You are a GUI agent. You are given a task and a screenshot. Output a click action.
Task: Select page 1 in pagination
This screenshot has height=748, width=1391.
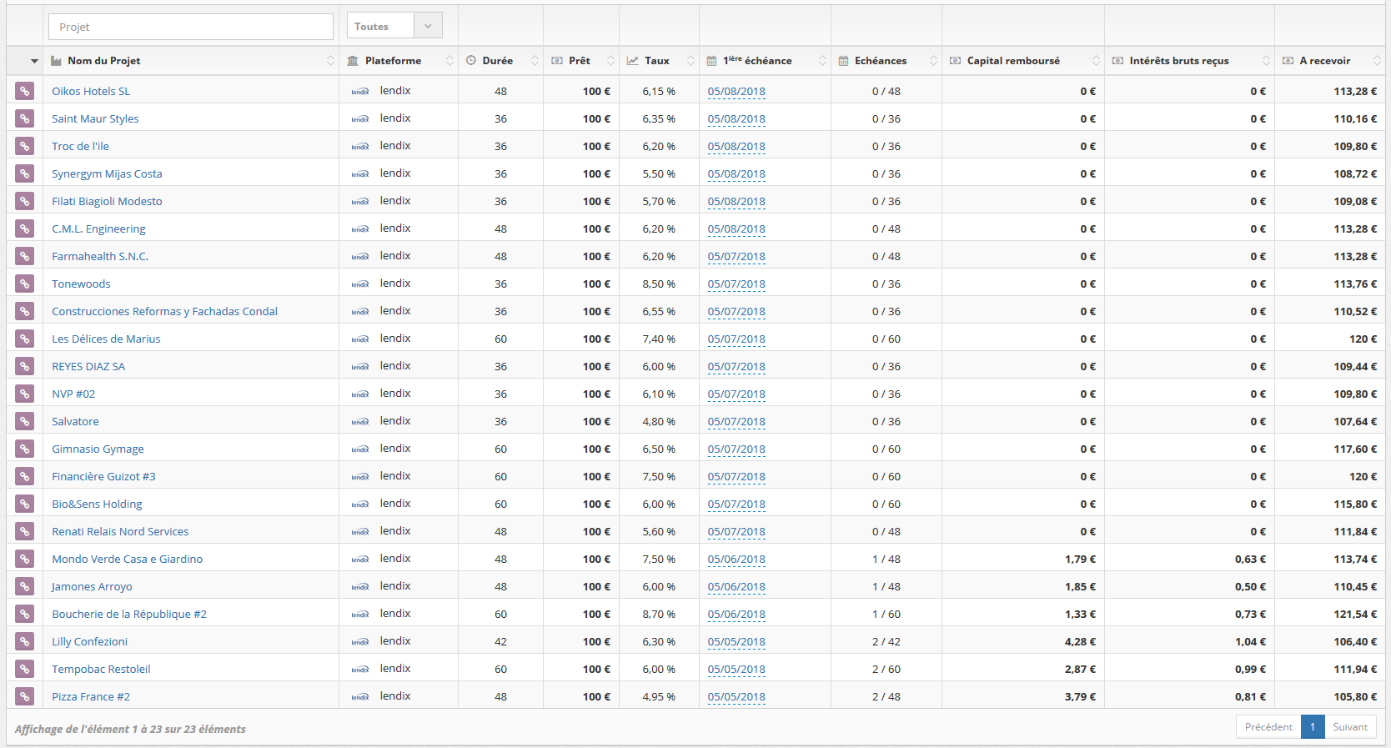click(1313, 727)
